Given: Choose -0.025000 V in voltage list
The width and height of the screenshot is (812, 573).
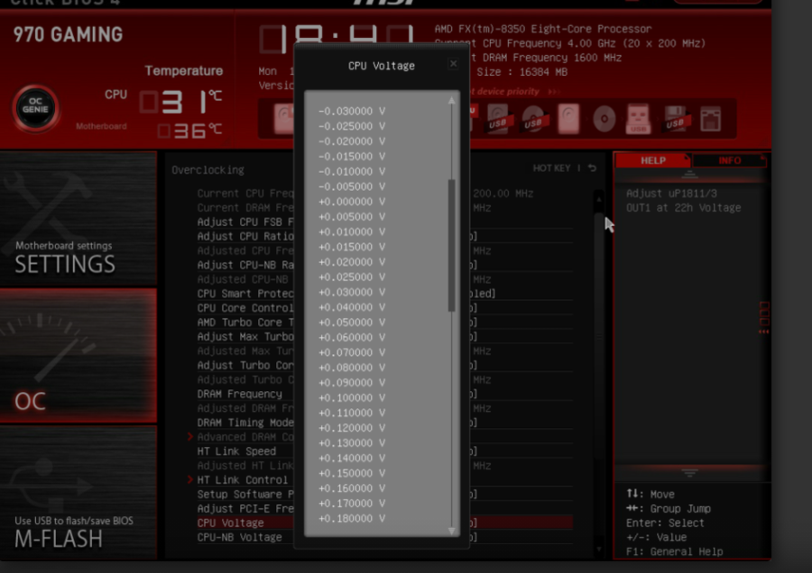Looking at the screenshot, I should [x=352, y=126].
